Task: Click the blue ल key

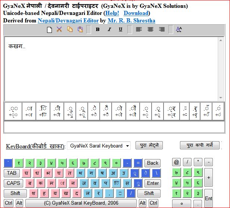Action: click(88, 193)
